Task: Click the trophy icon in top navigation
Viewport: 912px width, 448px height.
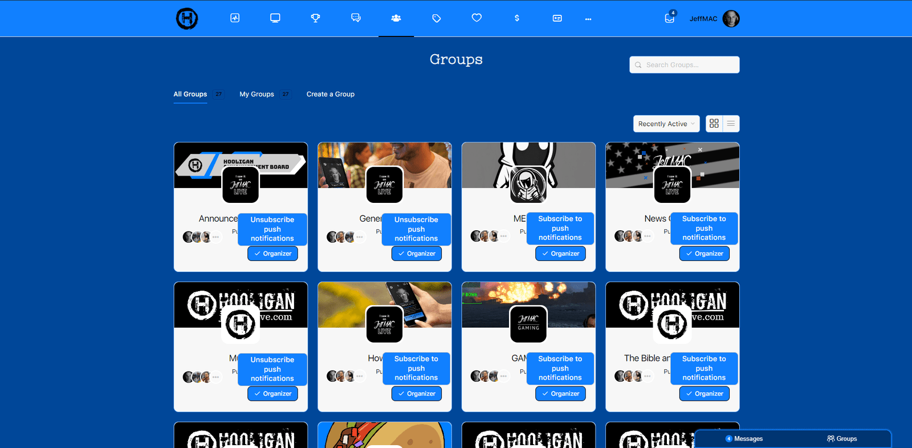Action: [x=315, y=18]
